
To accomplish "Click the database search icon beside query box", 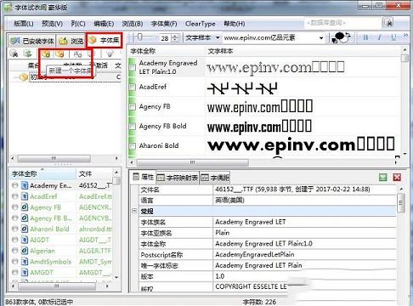I will pyautogui.click(x=388, y=22).
